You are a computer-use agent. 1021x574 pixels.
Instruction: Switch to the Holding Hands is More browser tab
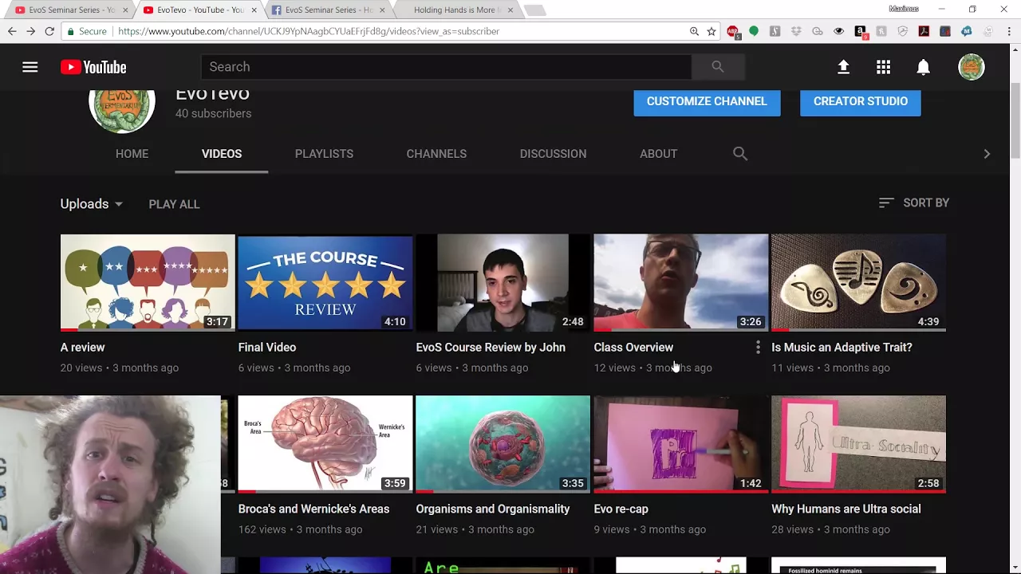click(455, 10)
